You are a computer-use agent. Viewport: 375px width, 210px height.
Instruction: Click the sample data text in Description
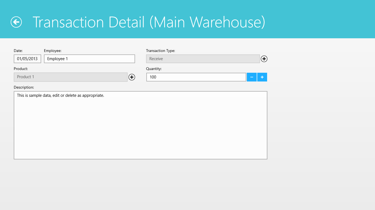(60, 95)
